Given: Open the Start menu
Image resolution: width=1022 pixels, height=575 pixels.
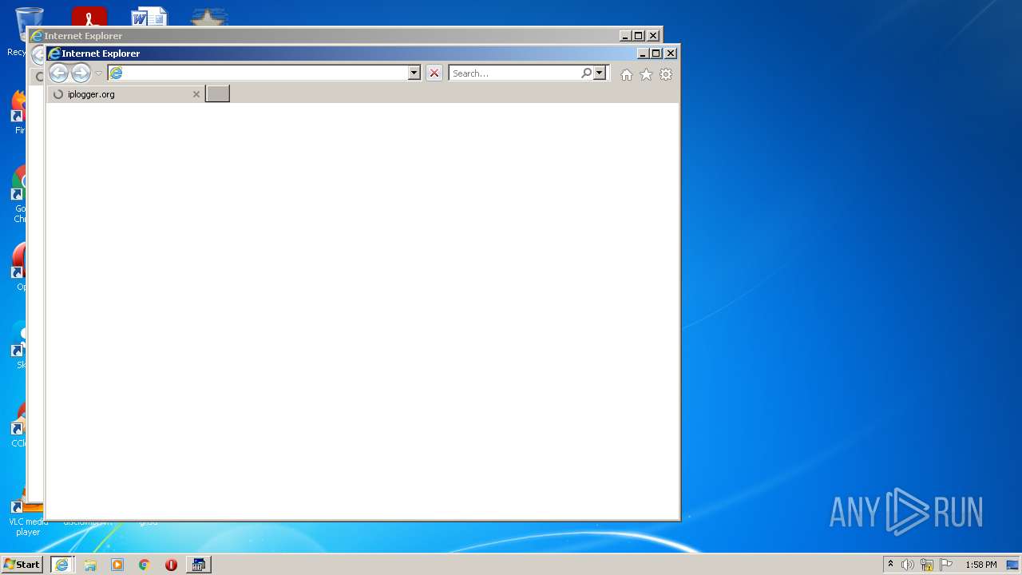Looking at the screenshot, I should [x=22, y=565].
